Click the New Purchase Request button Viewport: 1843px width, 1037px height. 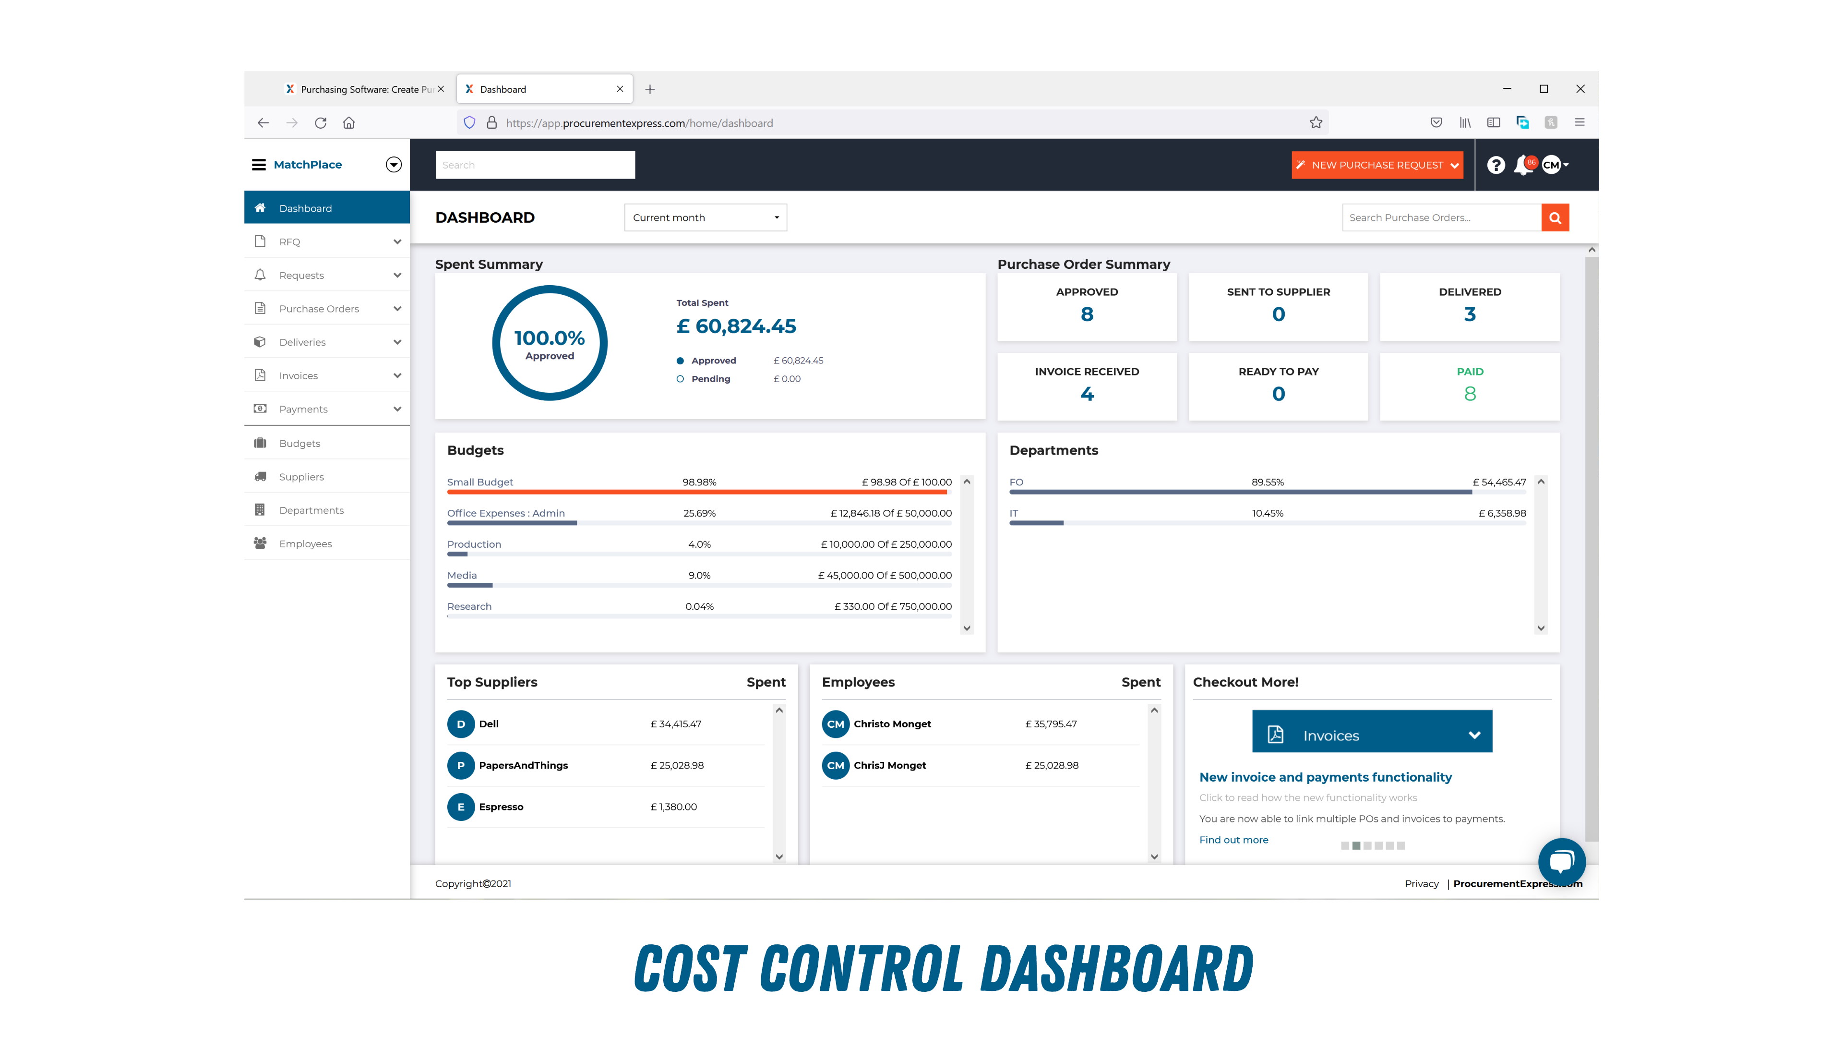pos(1376,165)
